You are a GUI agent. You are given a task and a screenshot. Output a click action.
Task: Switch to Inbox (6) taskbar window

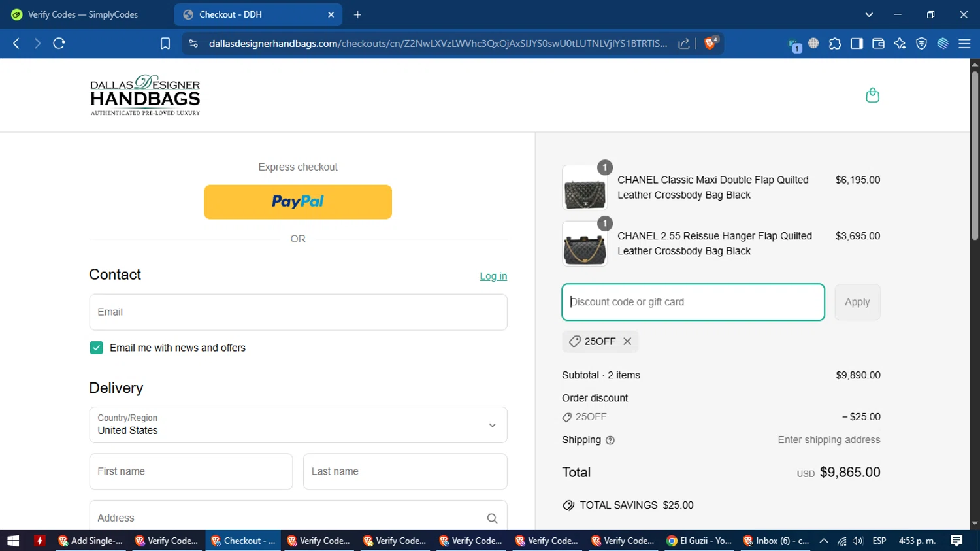click(776, 541)
